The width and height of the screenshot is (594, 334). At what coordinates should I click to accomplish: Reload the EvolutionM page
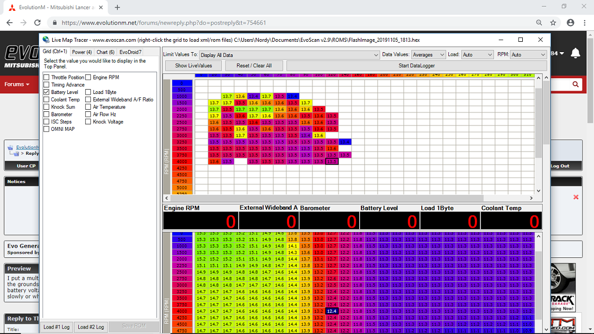click(x=37, y=23)
